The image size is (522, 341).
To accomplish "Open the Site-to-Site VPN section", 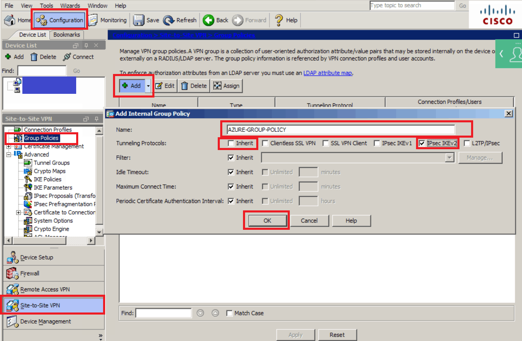I will pos(54,305).
